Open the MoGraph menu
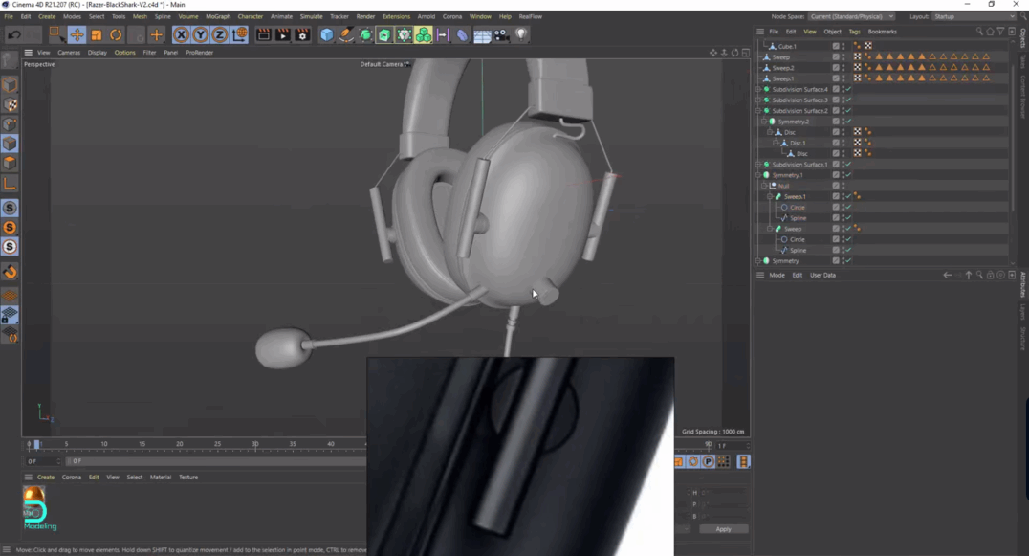The width and height of the screenshot is (1029, 556). [216, 16]
